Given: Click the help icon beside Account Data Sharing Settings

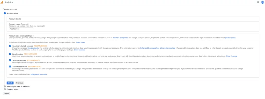Looking at the screenshot, I should point(33,36).
